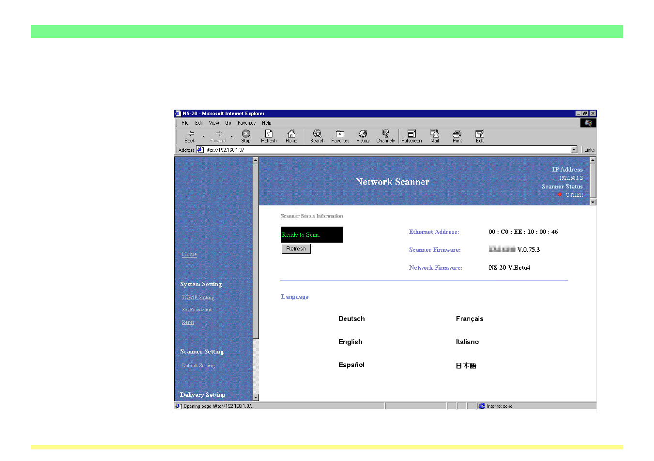Click the IP address 192.168.1.3 text
This screenshot has height=461, width=654.
click(x=571, y=178)
